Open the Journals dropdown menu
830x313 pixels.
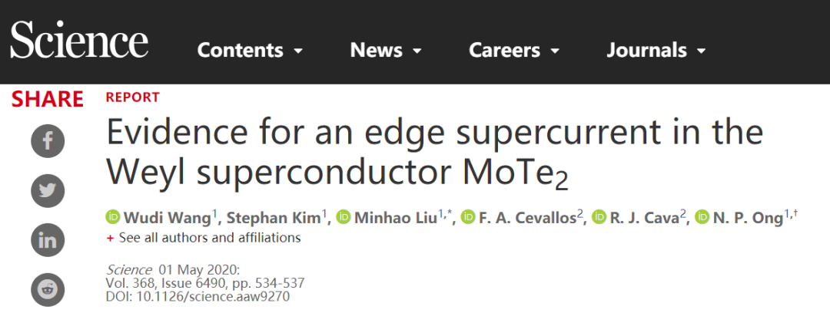656,50
